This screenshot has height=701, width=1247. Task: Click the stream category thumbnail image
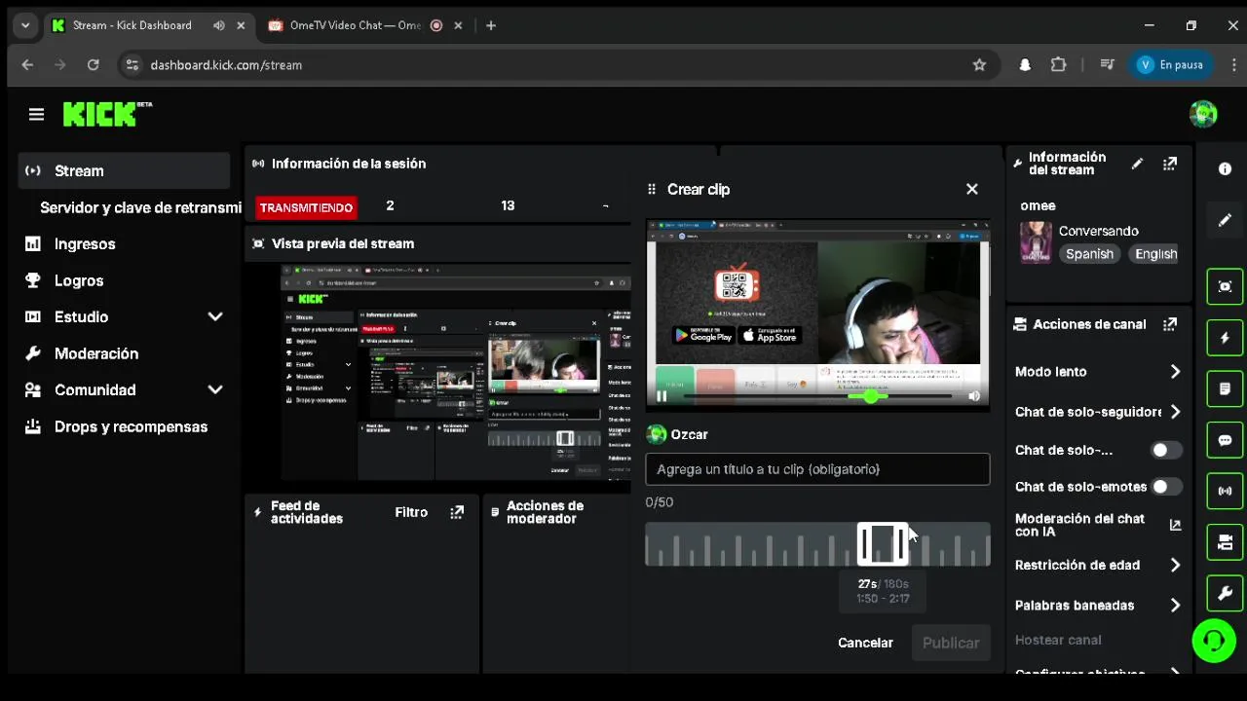pos(1036,242)
